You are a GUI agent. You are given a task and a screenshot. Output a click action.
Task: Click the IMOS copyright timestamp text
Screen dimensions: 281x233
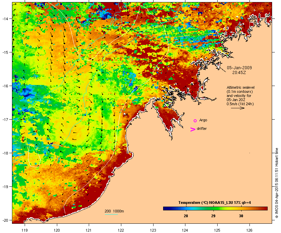click(x=277, y=183)
